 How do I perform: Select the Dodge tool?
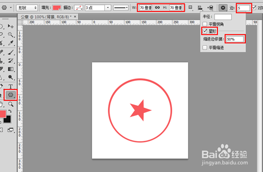point(11,77)
